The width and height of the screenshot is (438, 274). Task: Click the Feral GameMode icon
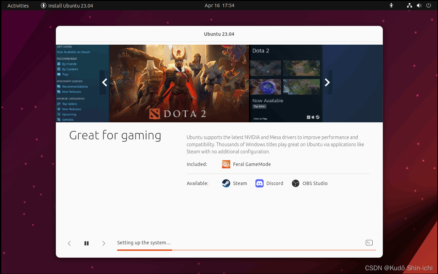[x=226, y=164]
